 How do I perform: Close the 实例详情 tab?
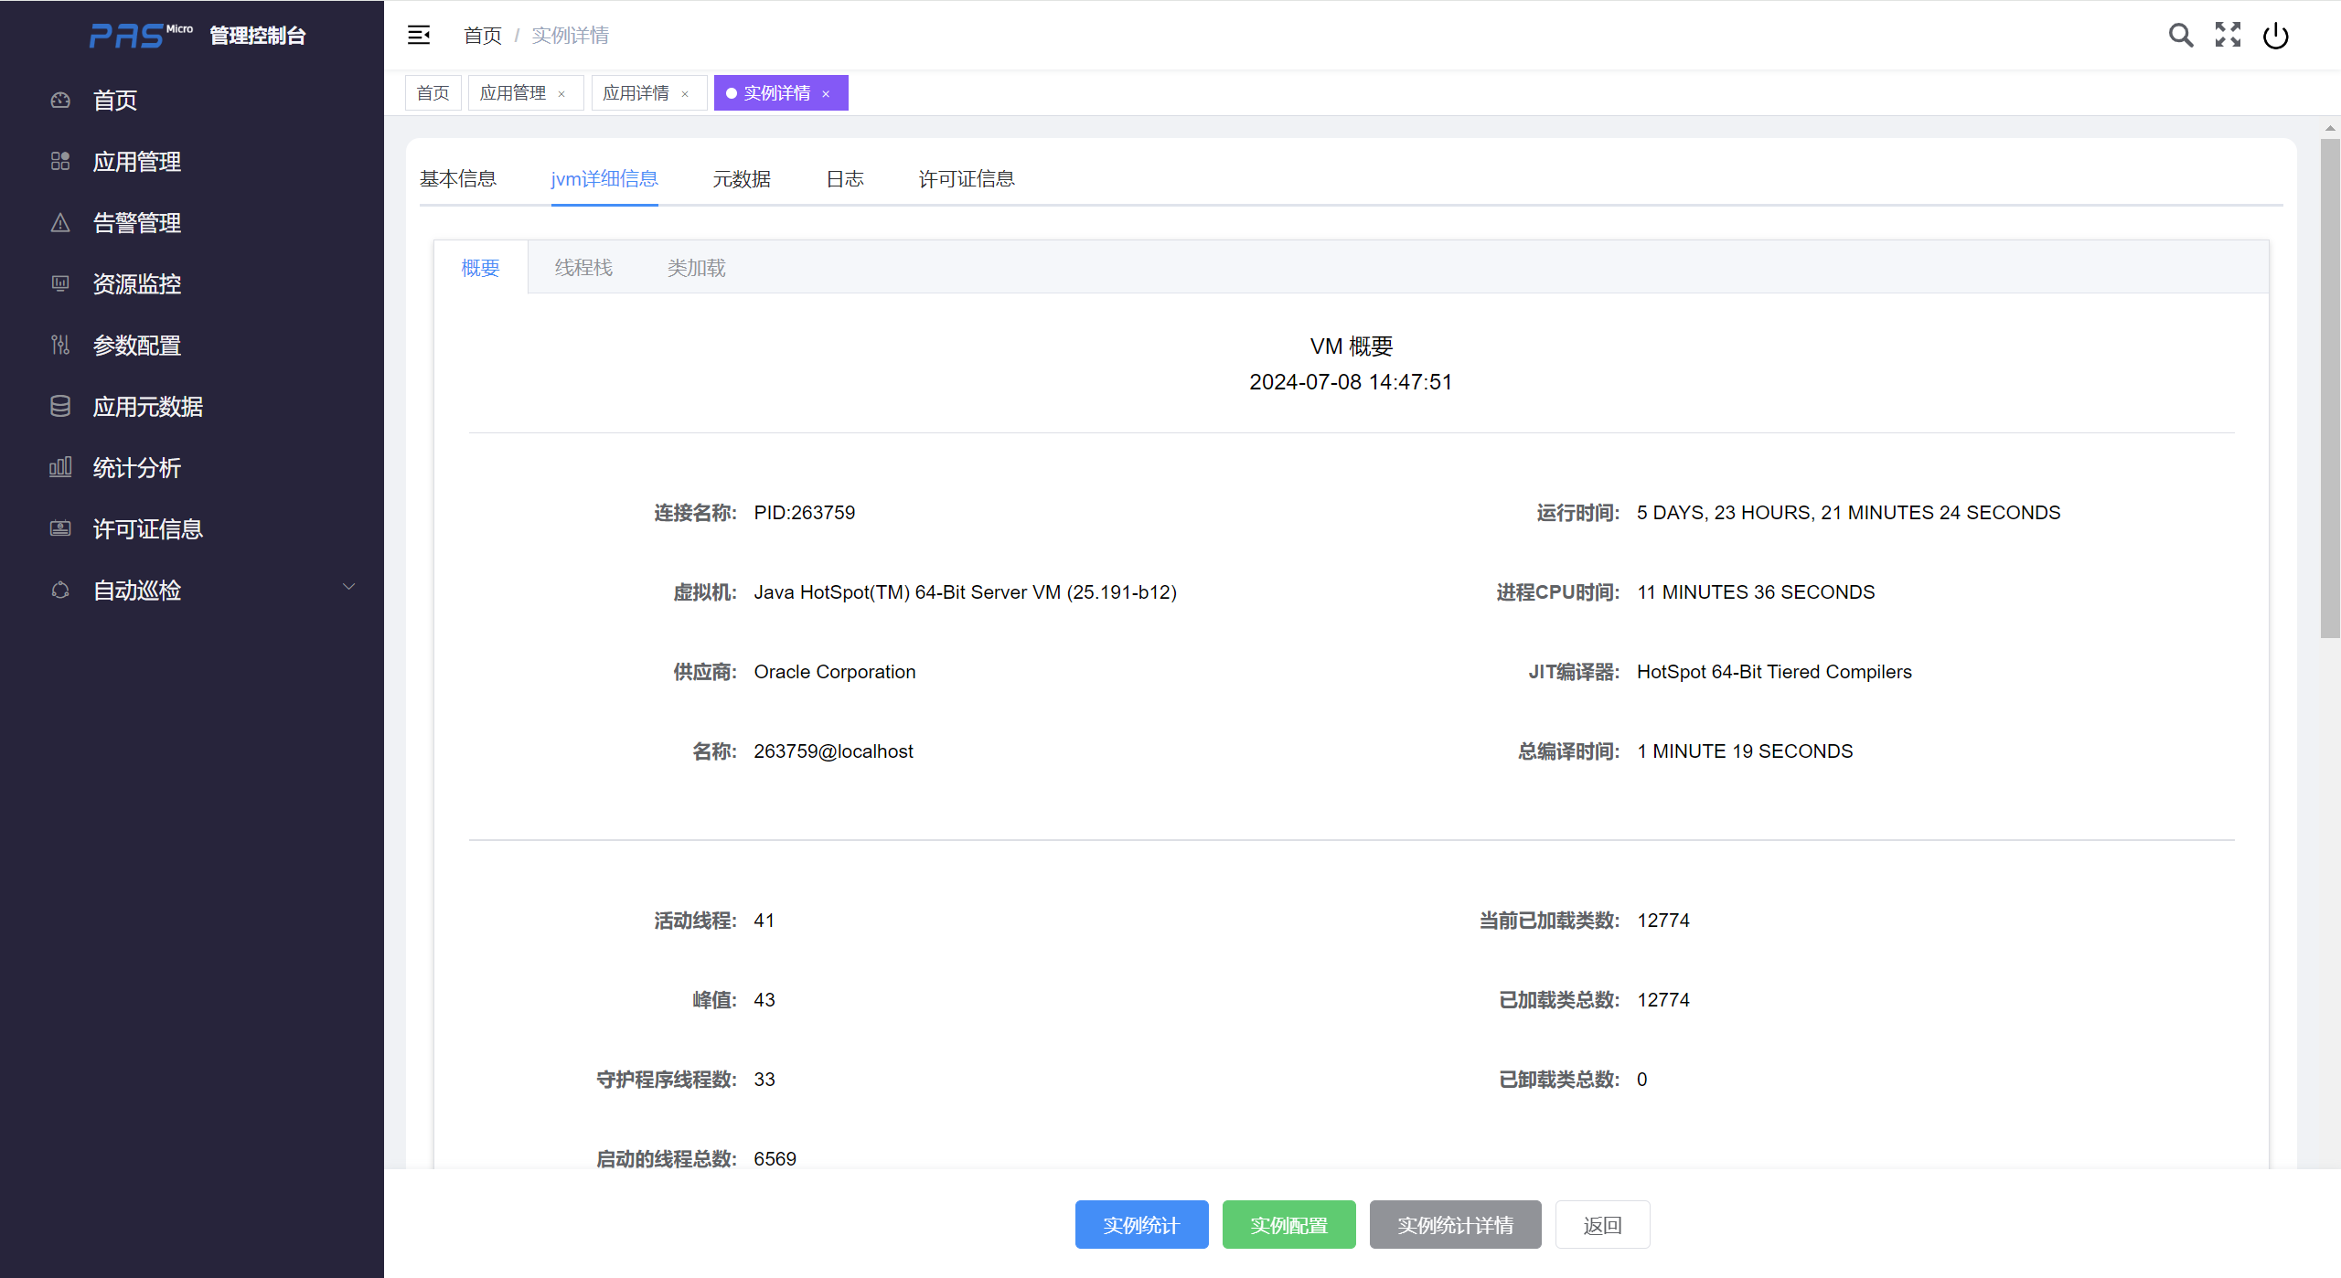826,94
